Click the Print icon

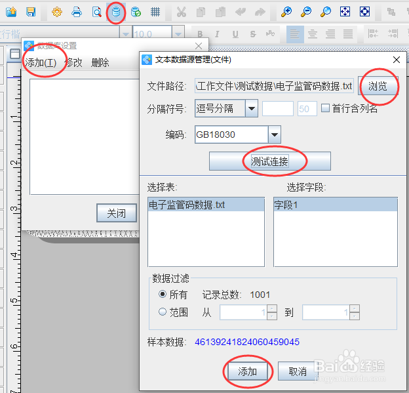[x=77, y=12]
